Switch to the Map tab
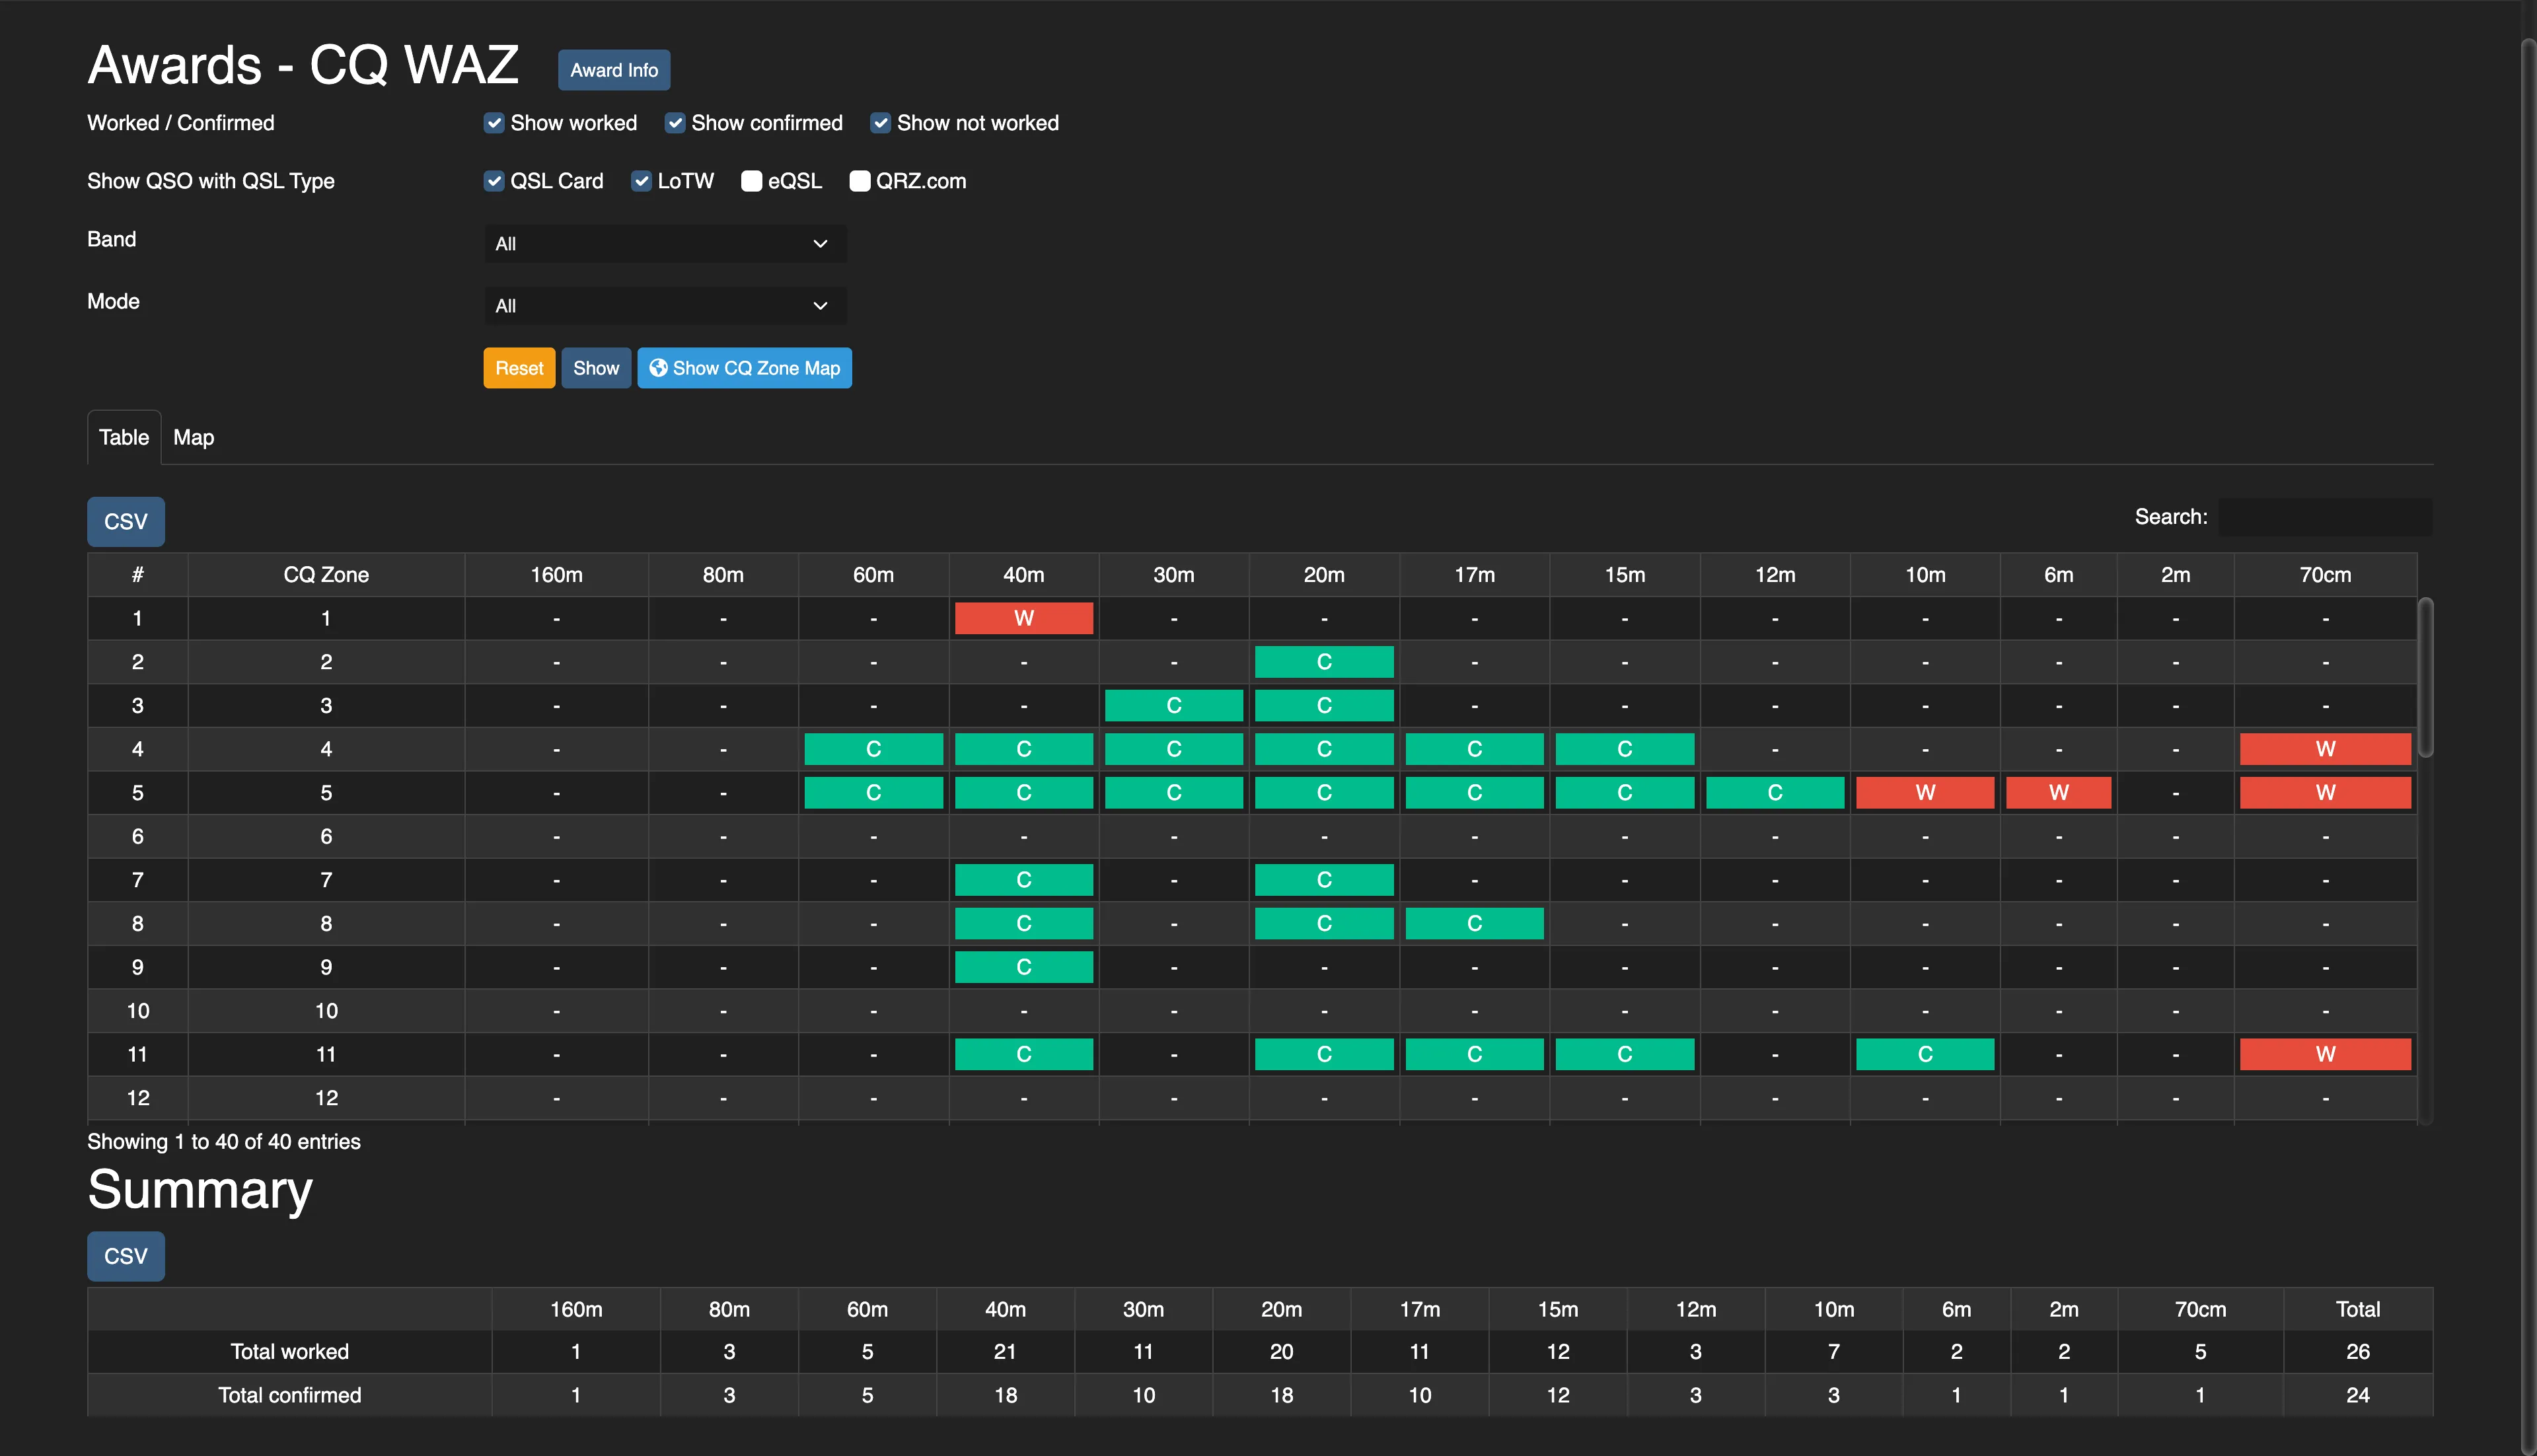This screenshot has height=1456, width=2537. pyautogui.click(x=193, y=437)
